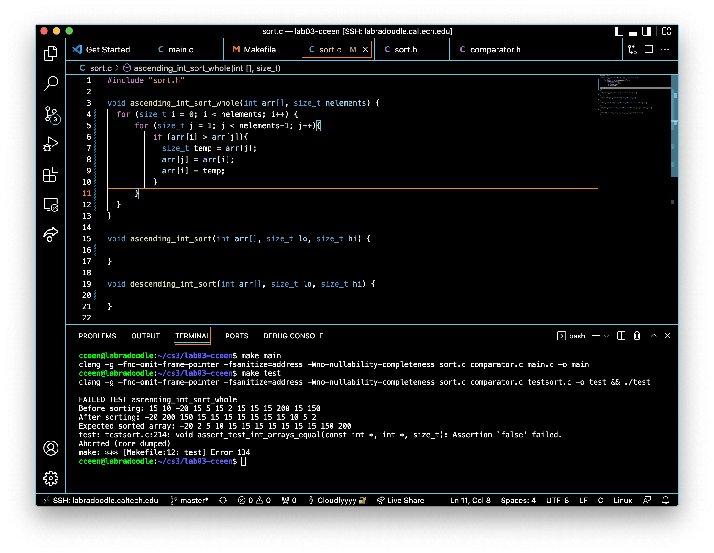Kill terminal with trash icon
This screenshot has height=553, width=714.
pyautogui.click(x=637, y=336)
